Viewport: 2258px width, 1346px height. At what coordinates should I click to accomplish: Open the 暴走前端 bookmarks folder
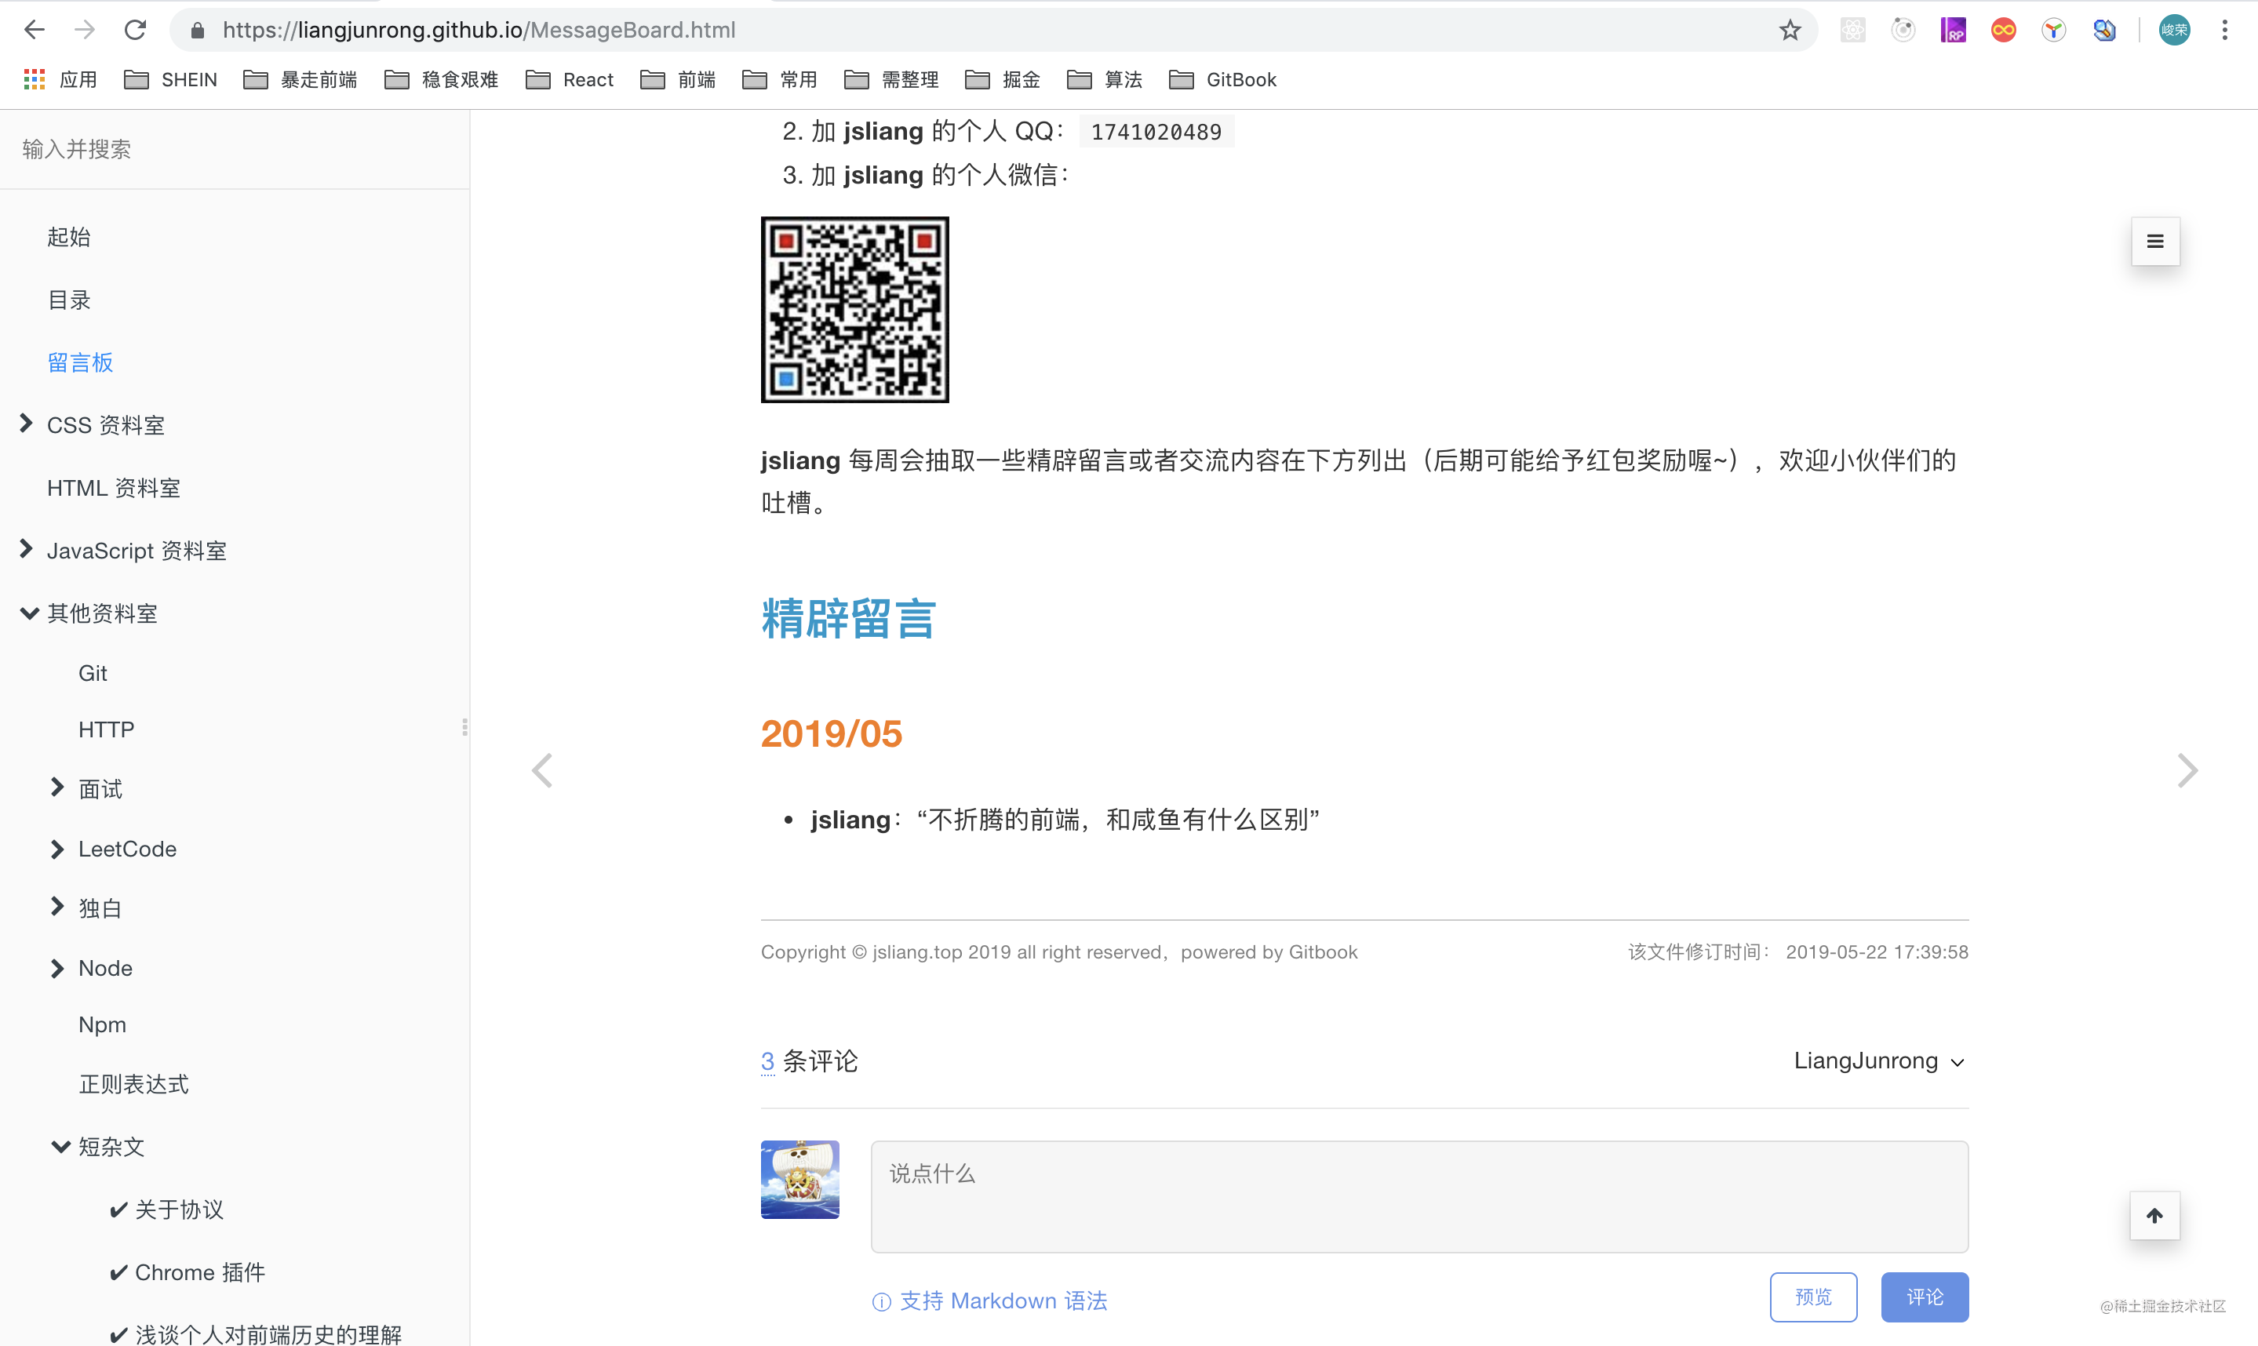(x=300, y=80)
